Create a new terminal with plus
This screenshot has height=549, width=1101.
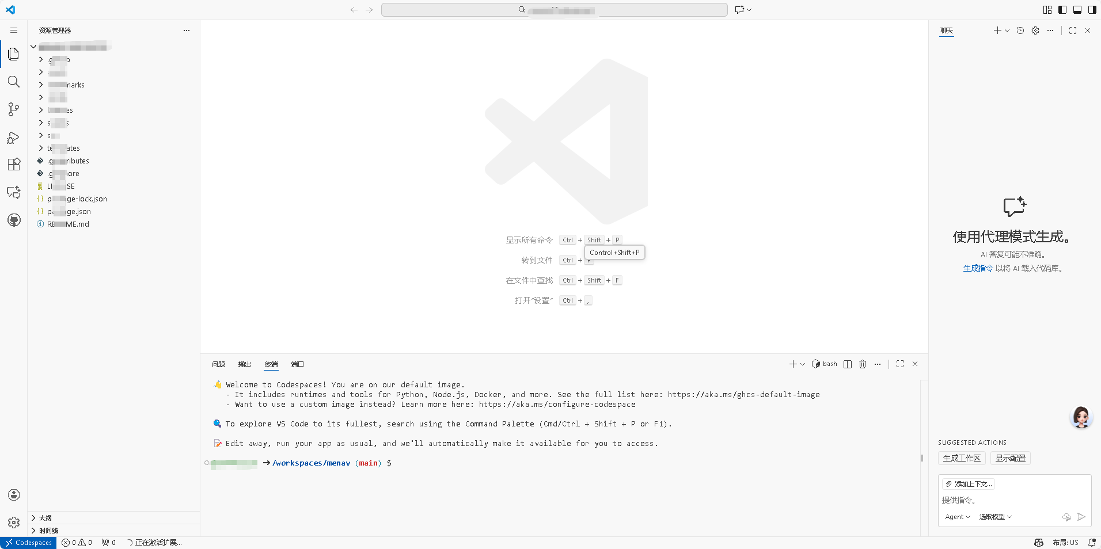click(793, 364)
